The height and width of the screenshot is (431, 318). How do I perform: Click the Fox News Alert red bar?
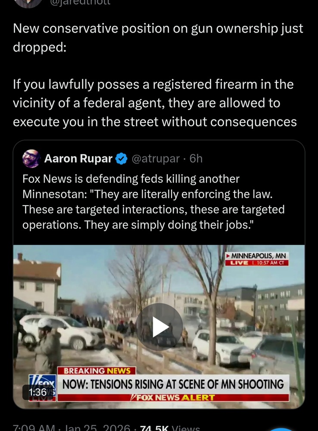pyautogui.click(x=173, y=397)
